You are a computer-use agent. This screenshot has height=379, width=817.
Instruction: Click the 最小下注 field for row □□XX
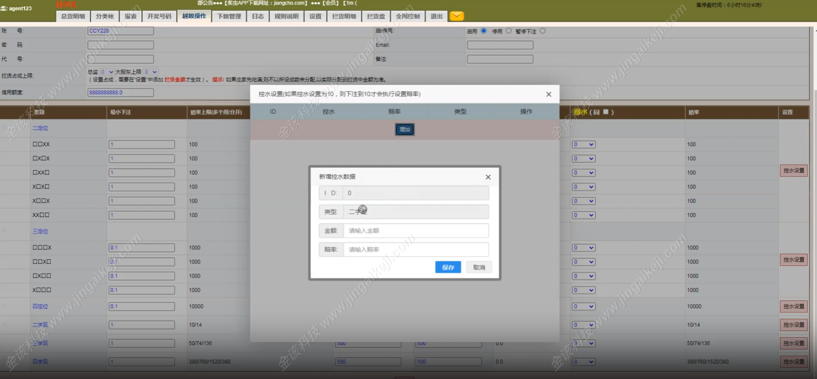click(x=142, y=144)
